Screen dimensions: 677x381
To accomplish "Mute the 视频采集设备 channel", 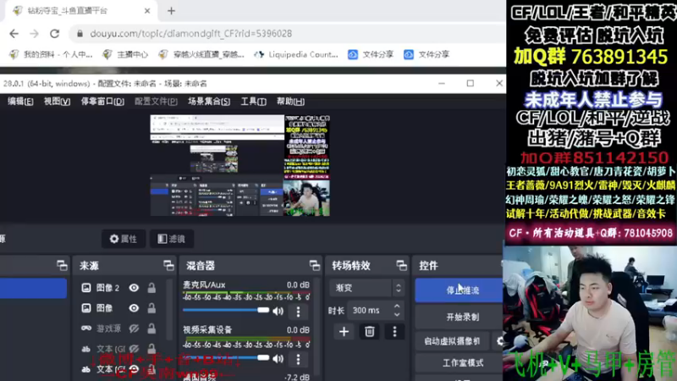I will click(x=278, y=358).
